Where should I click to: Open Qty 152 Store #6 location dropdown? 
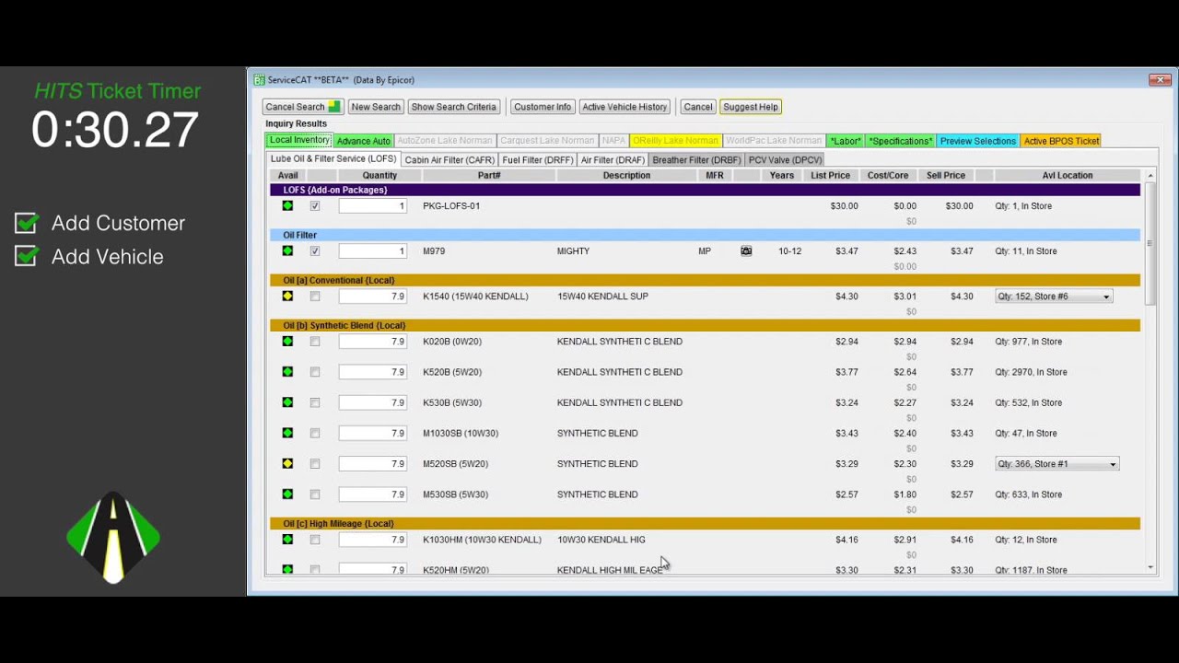1054,297
